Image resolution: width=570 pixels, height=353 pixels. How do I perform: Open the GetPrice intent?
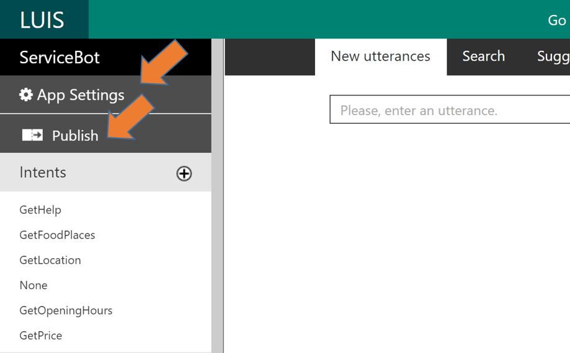(41, 336)
